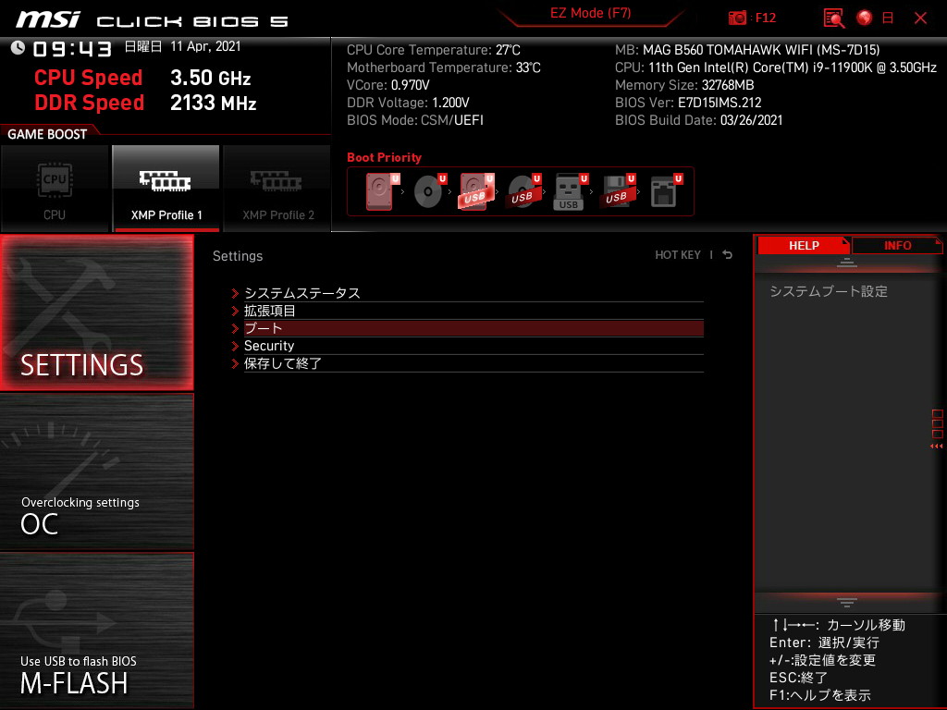Click the Settings breadcrumb title
The image size is (947, 710).
click(238, 256)
